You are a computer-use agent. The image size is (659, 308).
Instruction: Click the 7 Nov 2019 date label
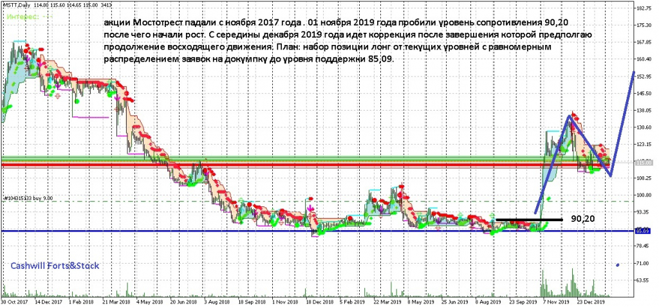tap(555, 301)
